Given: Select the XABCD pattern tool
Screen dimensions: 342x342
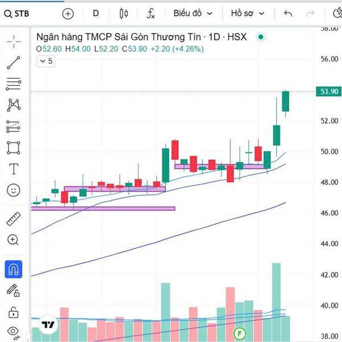Looking at the screenshot, I should coord(14,105).
